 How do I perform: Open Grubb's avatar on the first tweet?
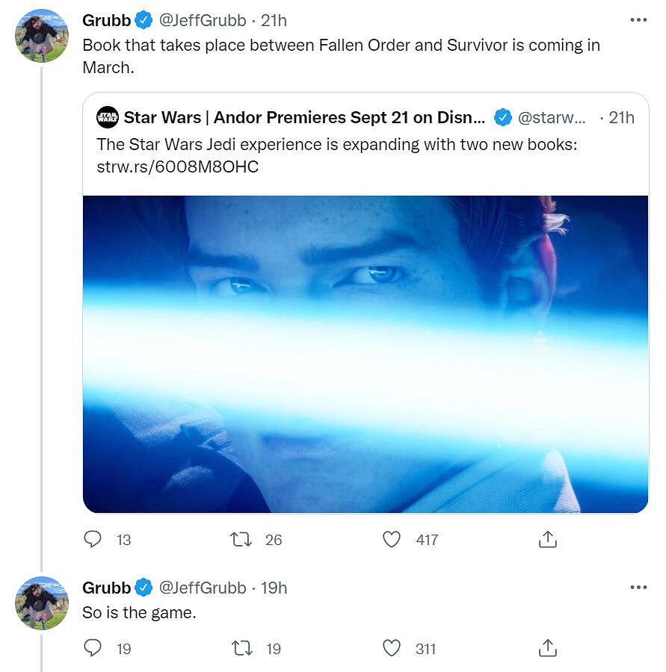[x=42, y=36]
